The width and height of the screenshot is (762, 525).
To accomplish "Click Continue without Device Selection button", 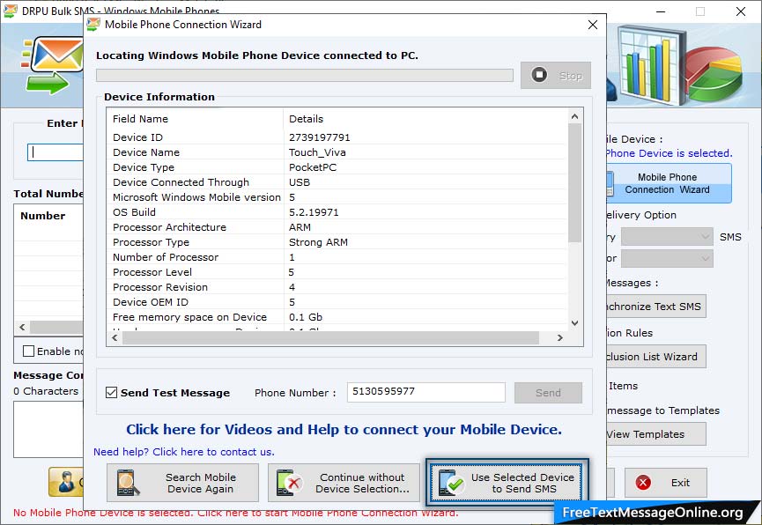I will click(344, 483).
